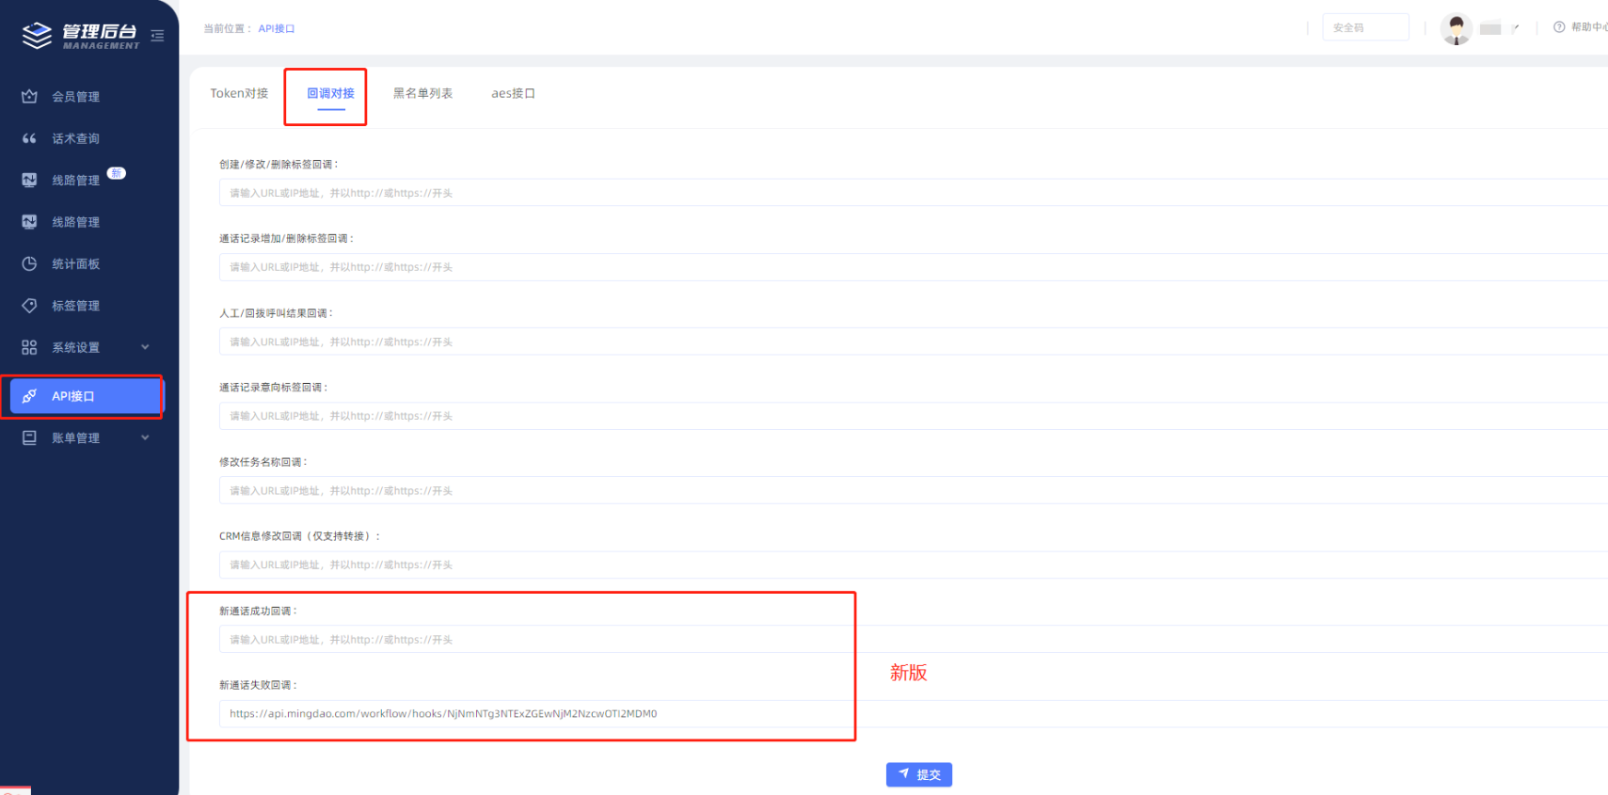
Task: Open 线路管理 with the 新 badge
Action: 75,180
